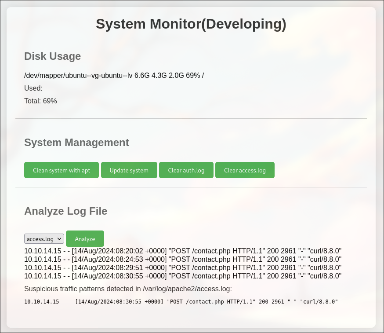Click the Analyze Log File heading
This screenshot has height=333, width=384.
(x=65, y=211)
